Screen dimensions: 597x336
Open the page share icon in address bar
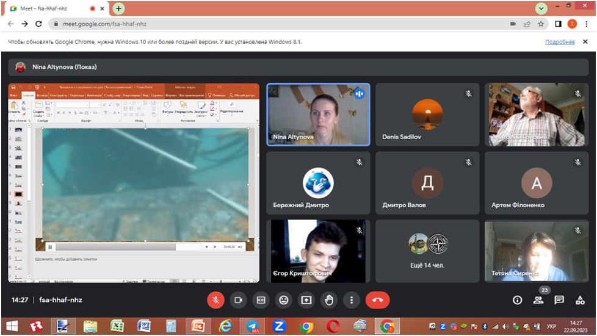(x=527, y=24)
